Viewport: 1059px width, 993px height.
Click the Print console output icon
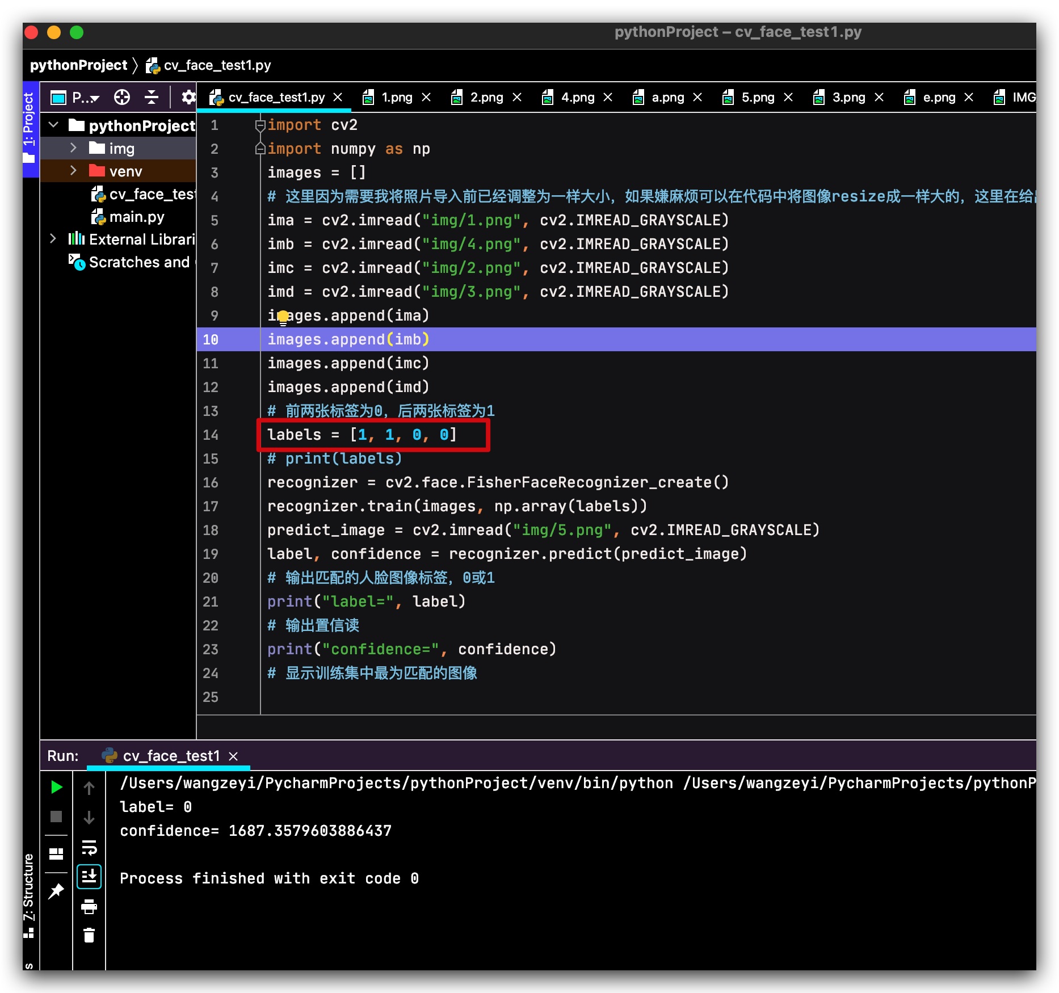[89, 907]
